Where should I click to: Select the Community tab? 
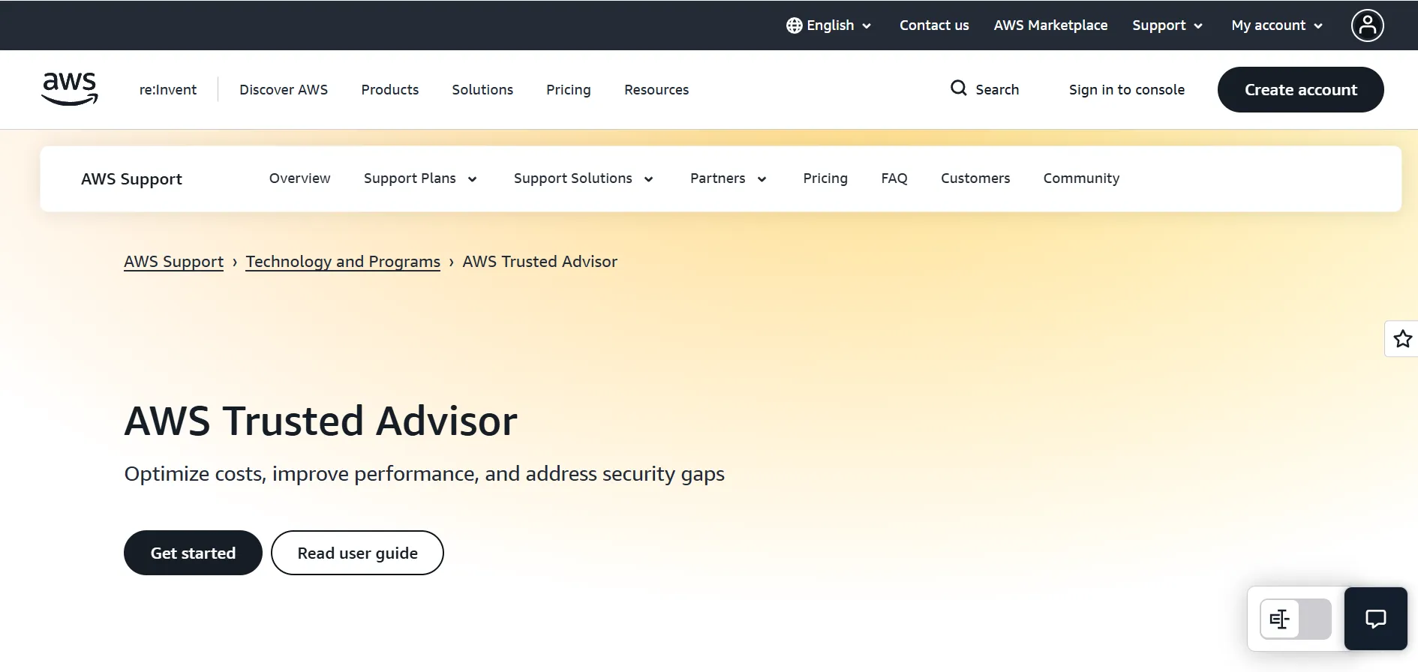[x=1081, y=178]
